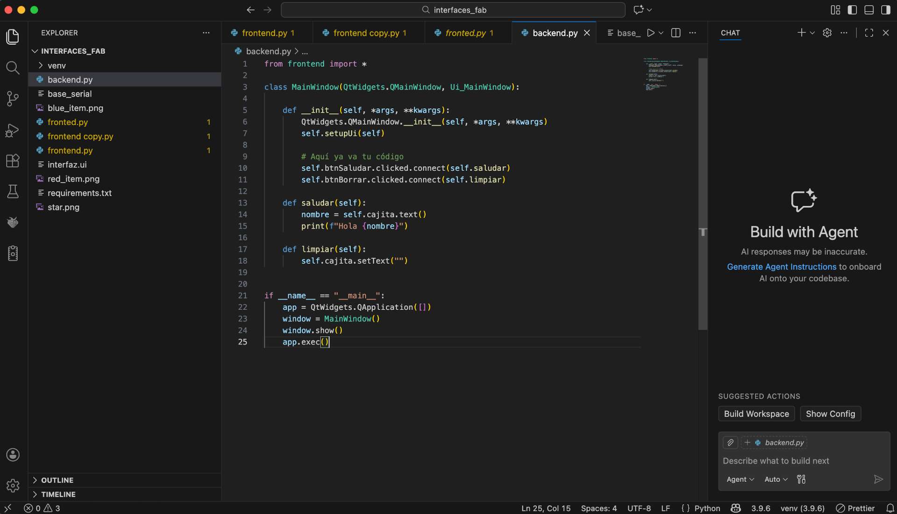The image size is (897, 514).
Task: Toggle the bottom panel
Action: [x=869, y=10]
